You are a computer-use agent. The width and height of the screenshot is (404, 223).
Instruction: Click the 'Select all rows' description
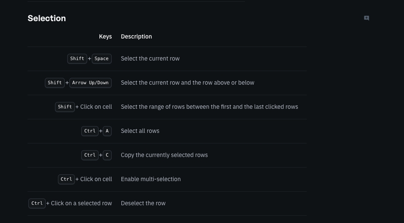click(x=140, y=131)
